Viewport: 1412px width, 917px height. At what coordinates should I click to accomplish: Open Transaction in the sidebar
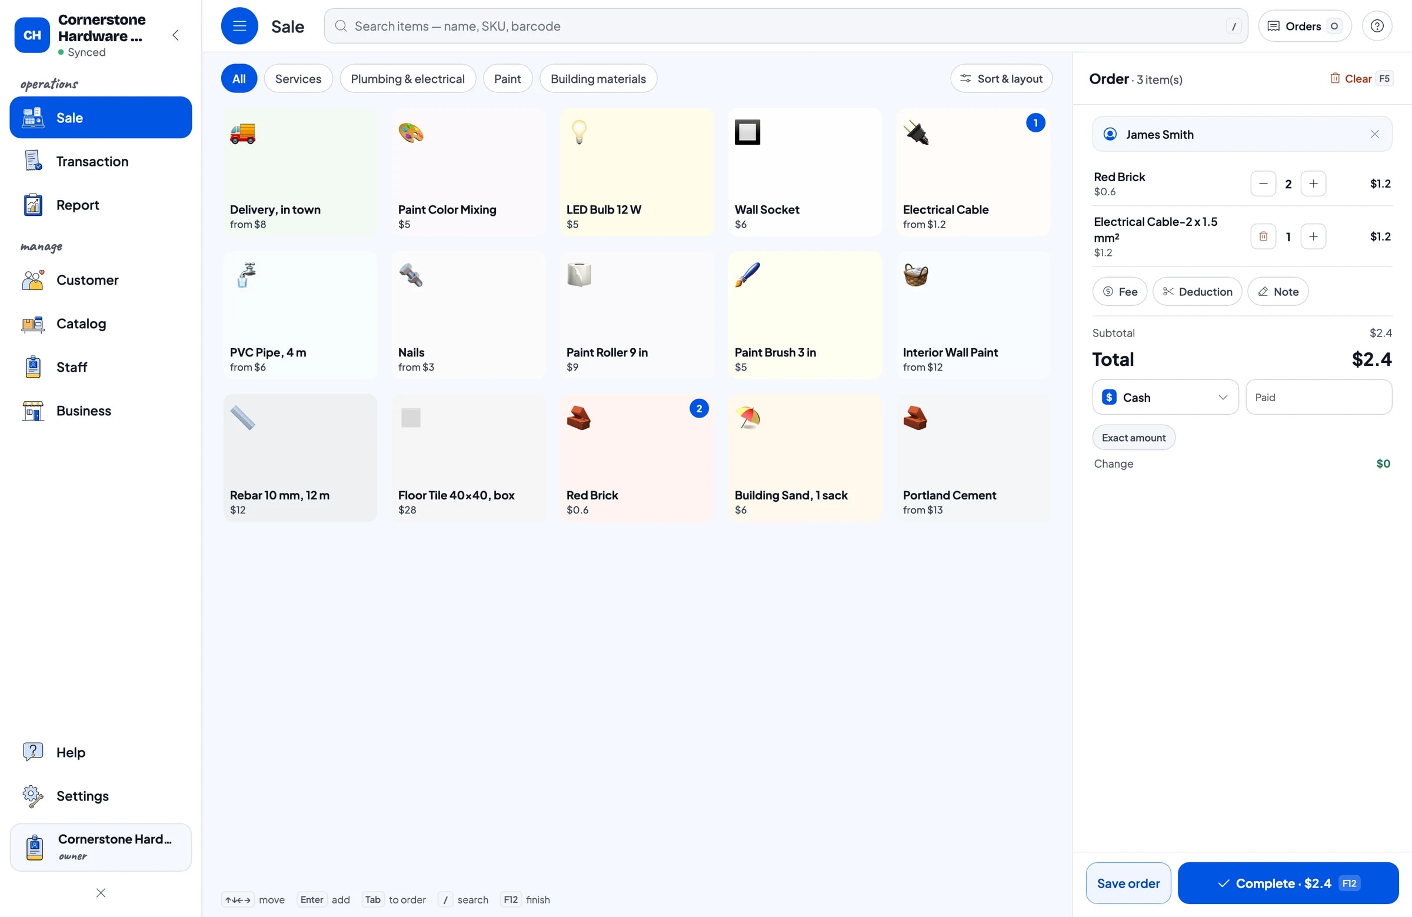coord(101,161)
